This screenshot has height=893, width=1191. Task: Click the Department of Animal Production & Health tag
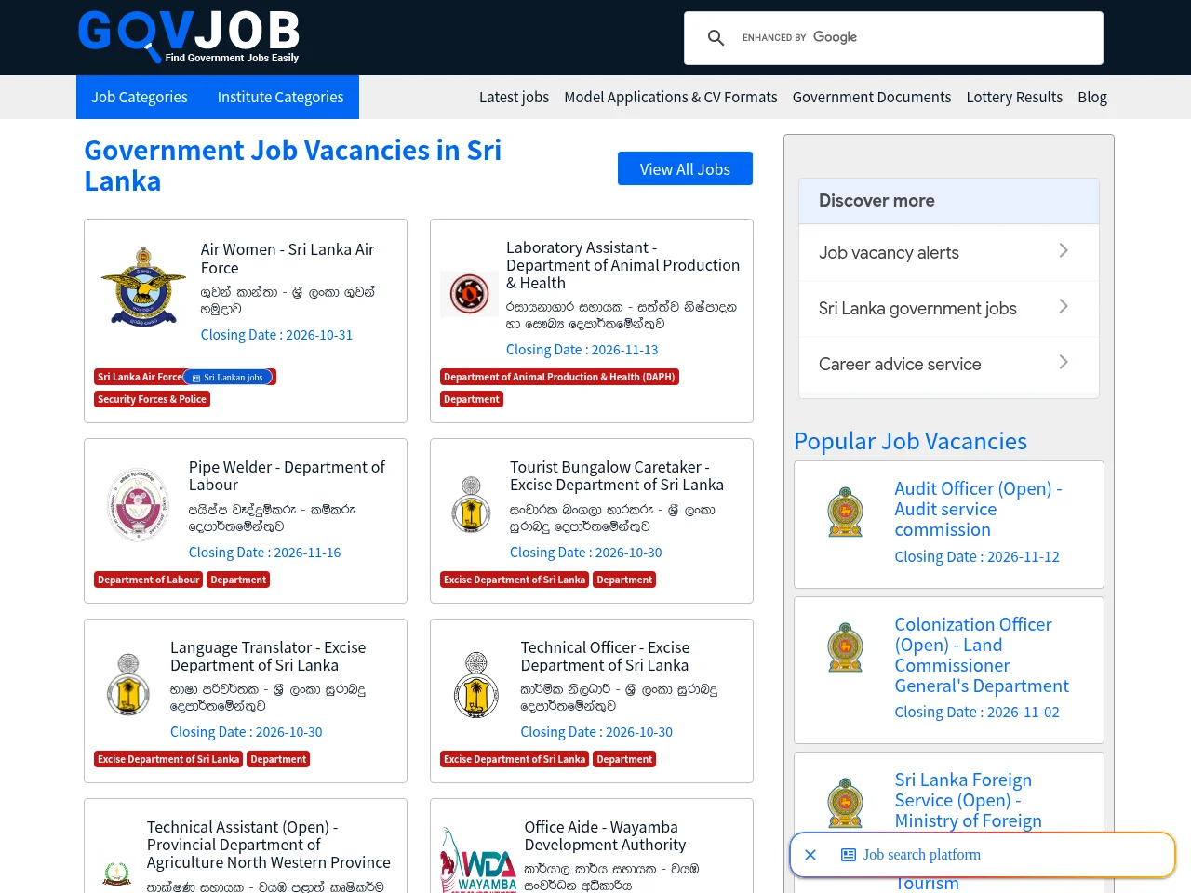[559, 377]
